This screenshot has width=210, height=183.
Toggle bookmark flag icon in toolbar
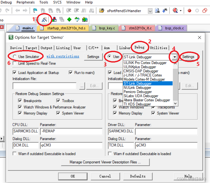pyautogui.click(x=35, y=10)
